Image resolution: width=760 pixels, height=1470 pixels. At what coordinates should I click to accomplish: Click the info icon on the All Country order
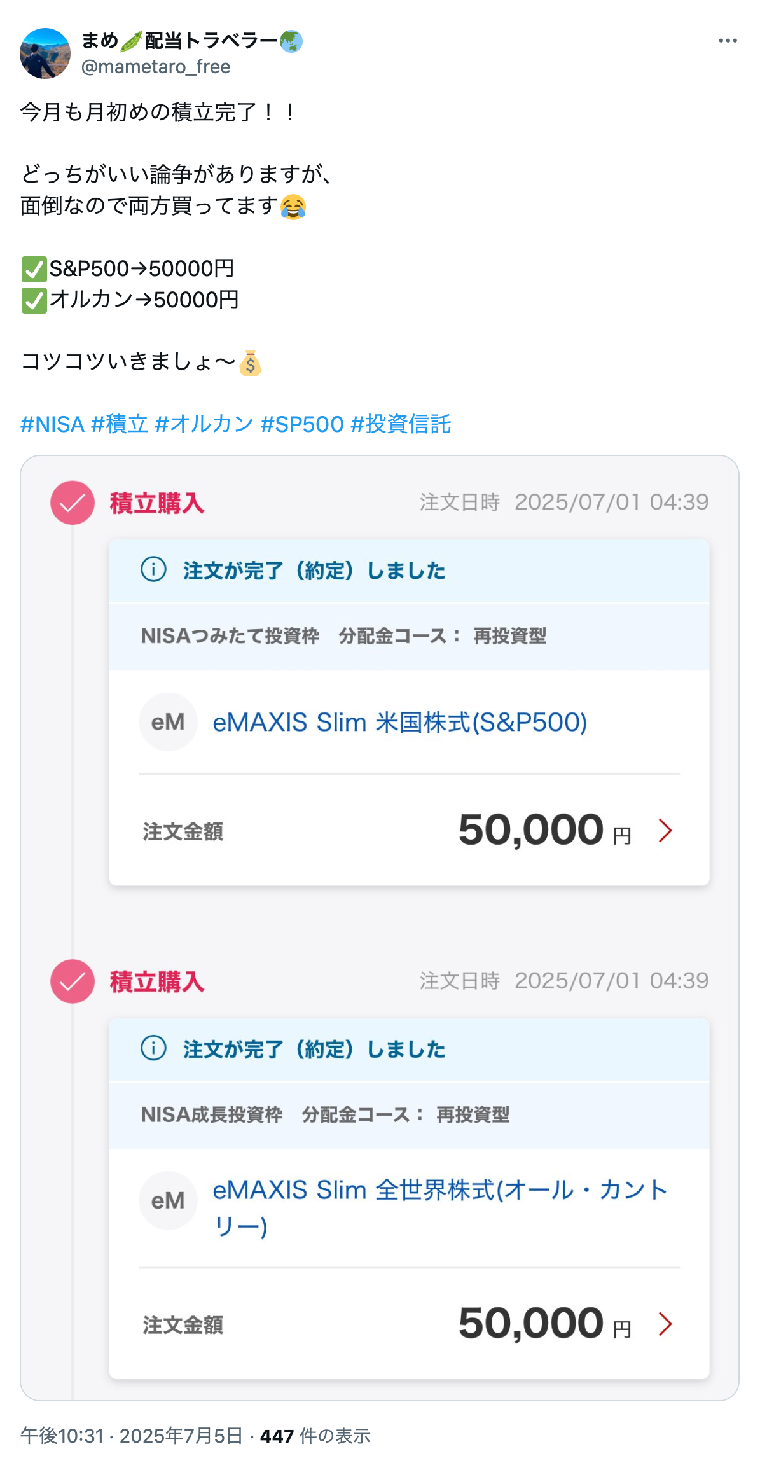tap(153, 1048)
